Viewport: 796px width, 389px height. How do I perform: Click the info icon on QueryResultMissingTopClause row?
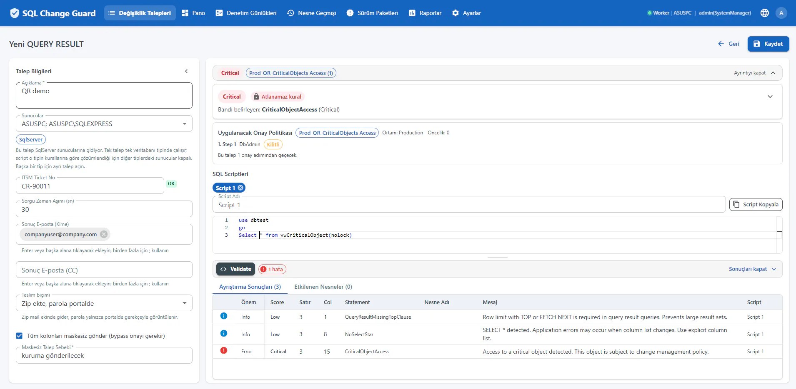[x=224, y=316]
